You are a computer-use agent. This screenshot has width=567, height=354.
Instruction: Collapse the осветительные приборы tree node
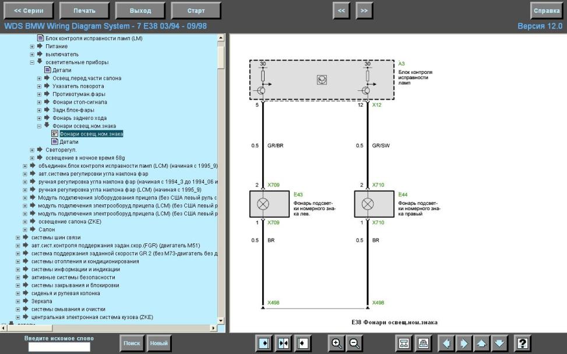click(32, 62)
